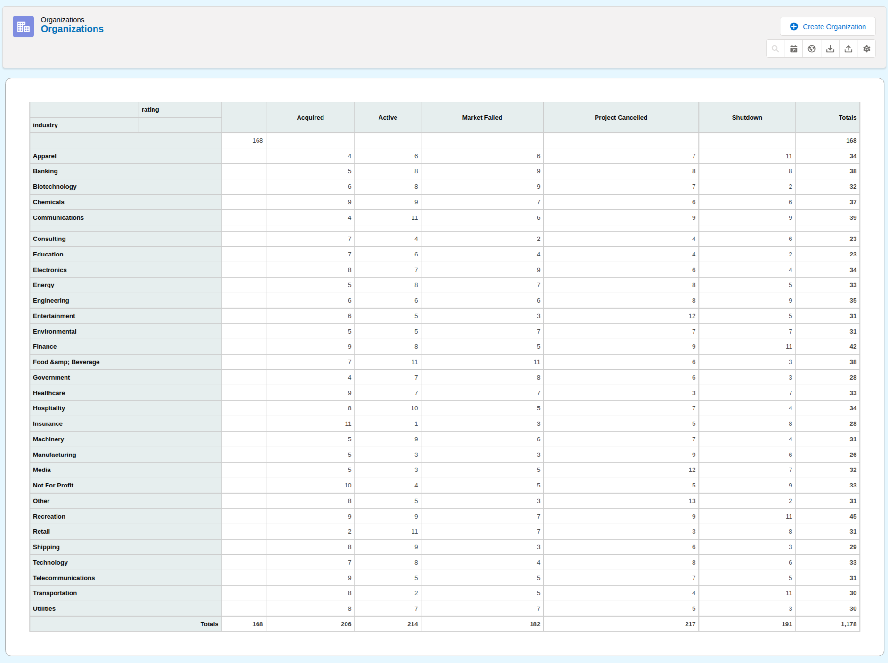Viewport: 888px width, 663px height.
Task: Open the calendar view icon
Action: (x=793, y=49)
